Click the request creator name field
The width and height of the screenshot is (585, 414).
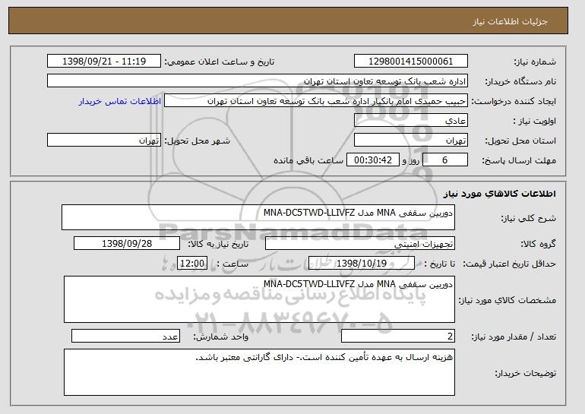(316, 101)
